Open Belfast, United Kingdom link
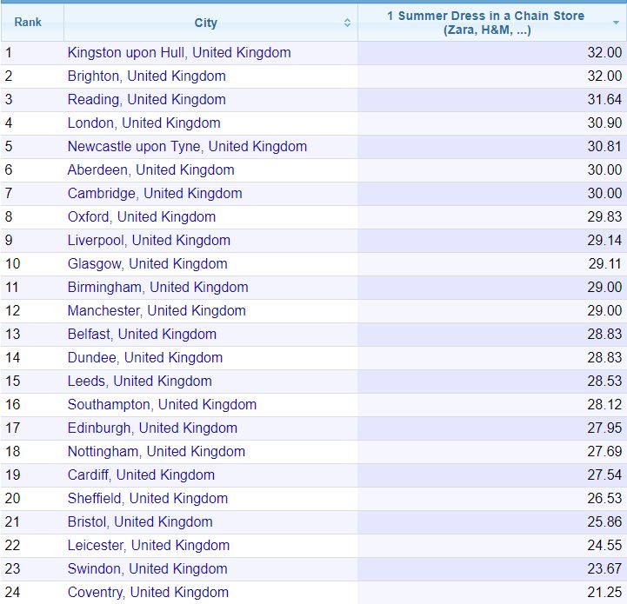627x604 pixels. [142, 335]
